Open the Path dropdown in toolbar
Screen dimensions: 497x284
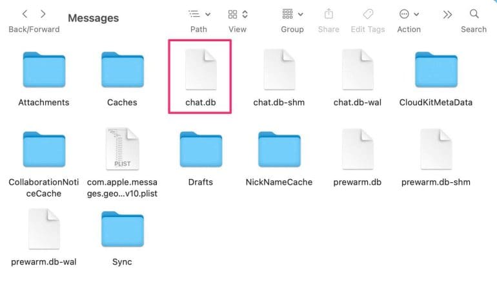pos(199,14)
